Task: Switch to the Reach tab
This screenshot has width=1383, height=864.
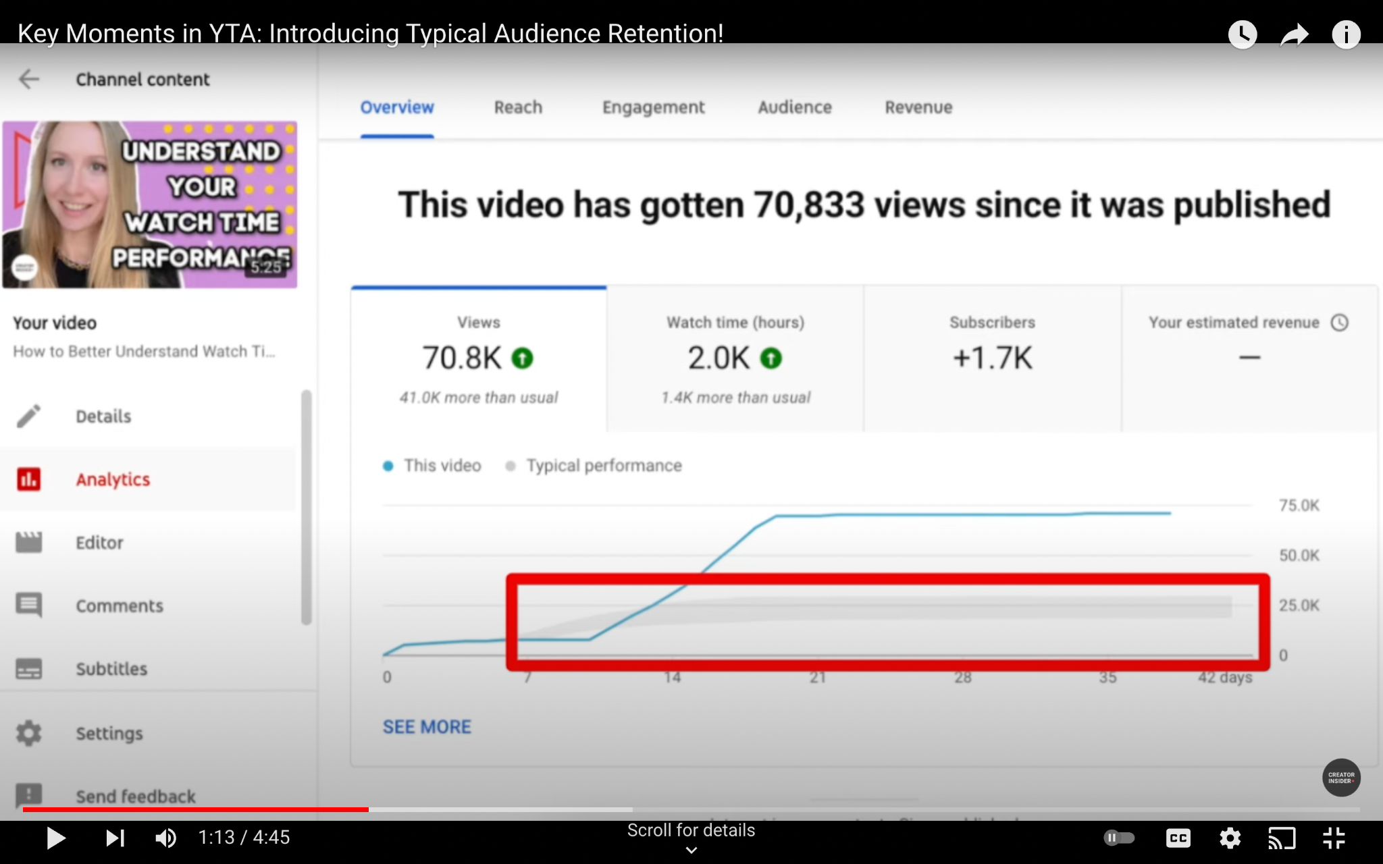Action: [x=518, y=107]
